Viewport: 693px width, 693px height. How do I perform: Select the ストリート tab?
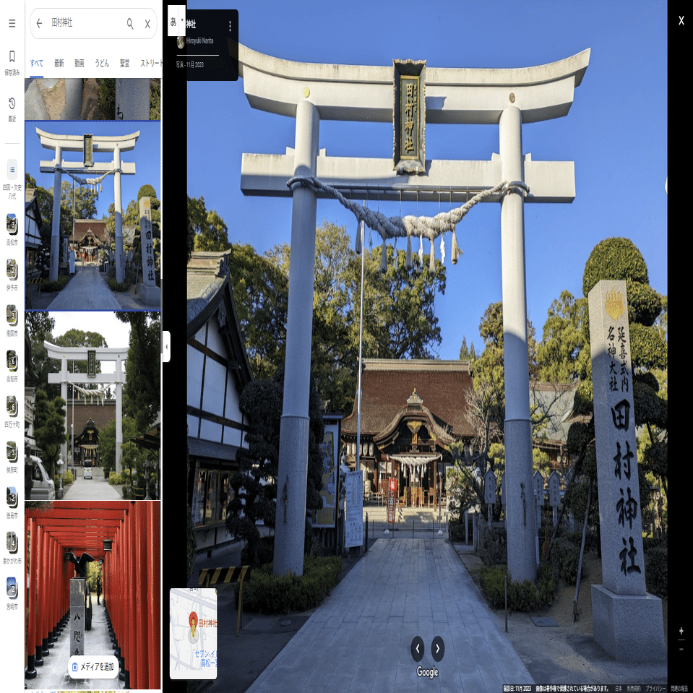point(151,63)
